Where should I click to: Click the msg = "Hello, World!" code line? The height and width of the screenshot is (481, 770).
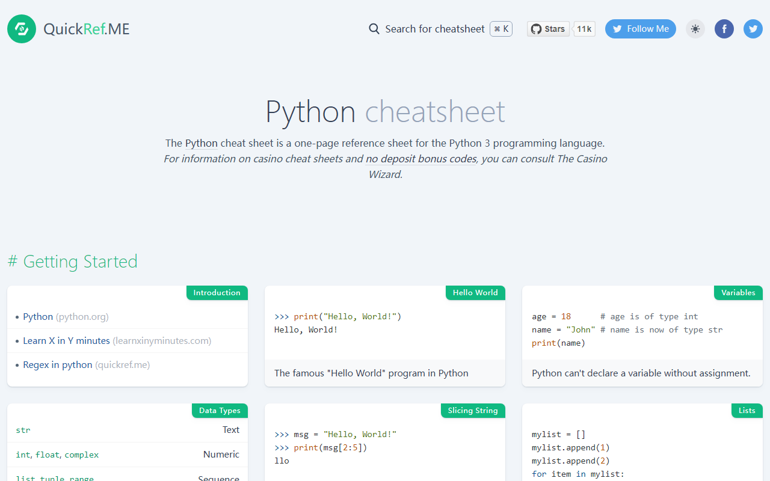click(336, 434)
